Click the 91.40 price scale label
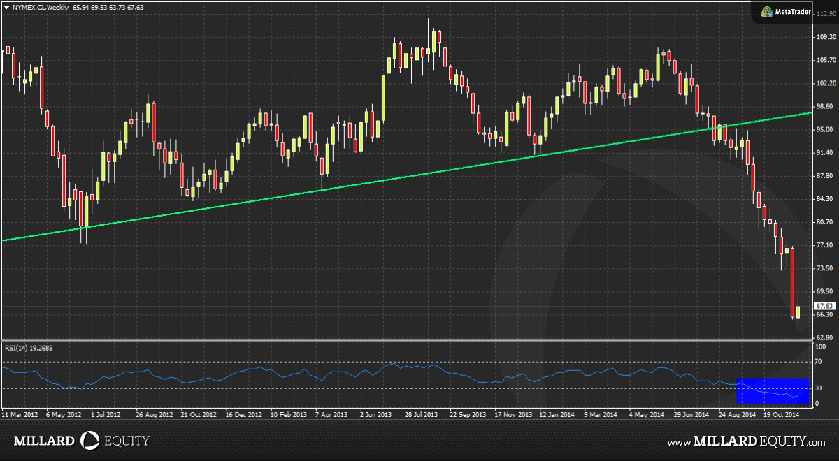839x461 pixels. (825, 152)
